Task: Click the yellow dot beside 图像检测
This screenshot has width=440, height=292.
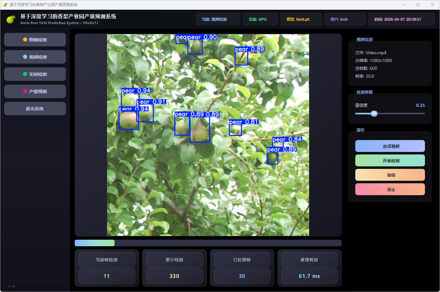Action: click(x=25, y=40)
